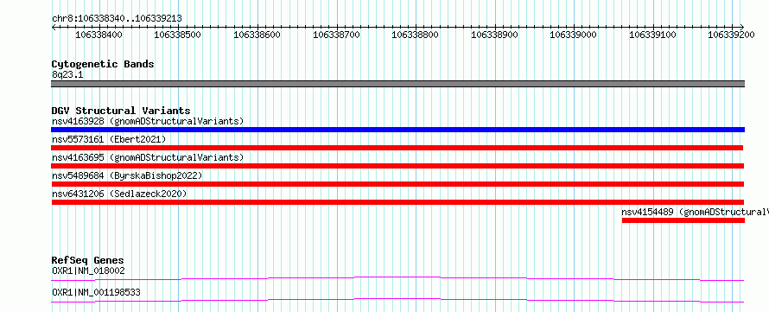Image resolution: width=769 pixels, height=312 pixels.
Task: Select the Cytogenetic Bands track title
Action: pos(103,64)
